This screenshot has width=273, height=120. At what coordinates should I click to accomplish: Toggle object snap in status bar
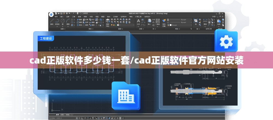click(87, 118)
